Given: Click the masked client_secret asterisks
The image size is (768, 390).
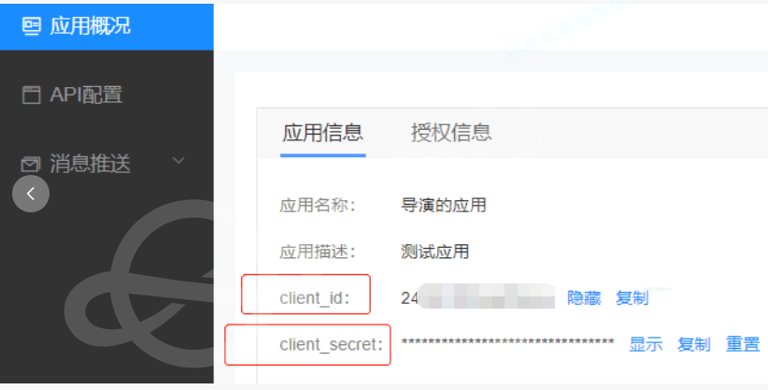Looking at the screenshot, I should pos(507,342).
